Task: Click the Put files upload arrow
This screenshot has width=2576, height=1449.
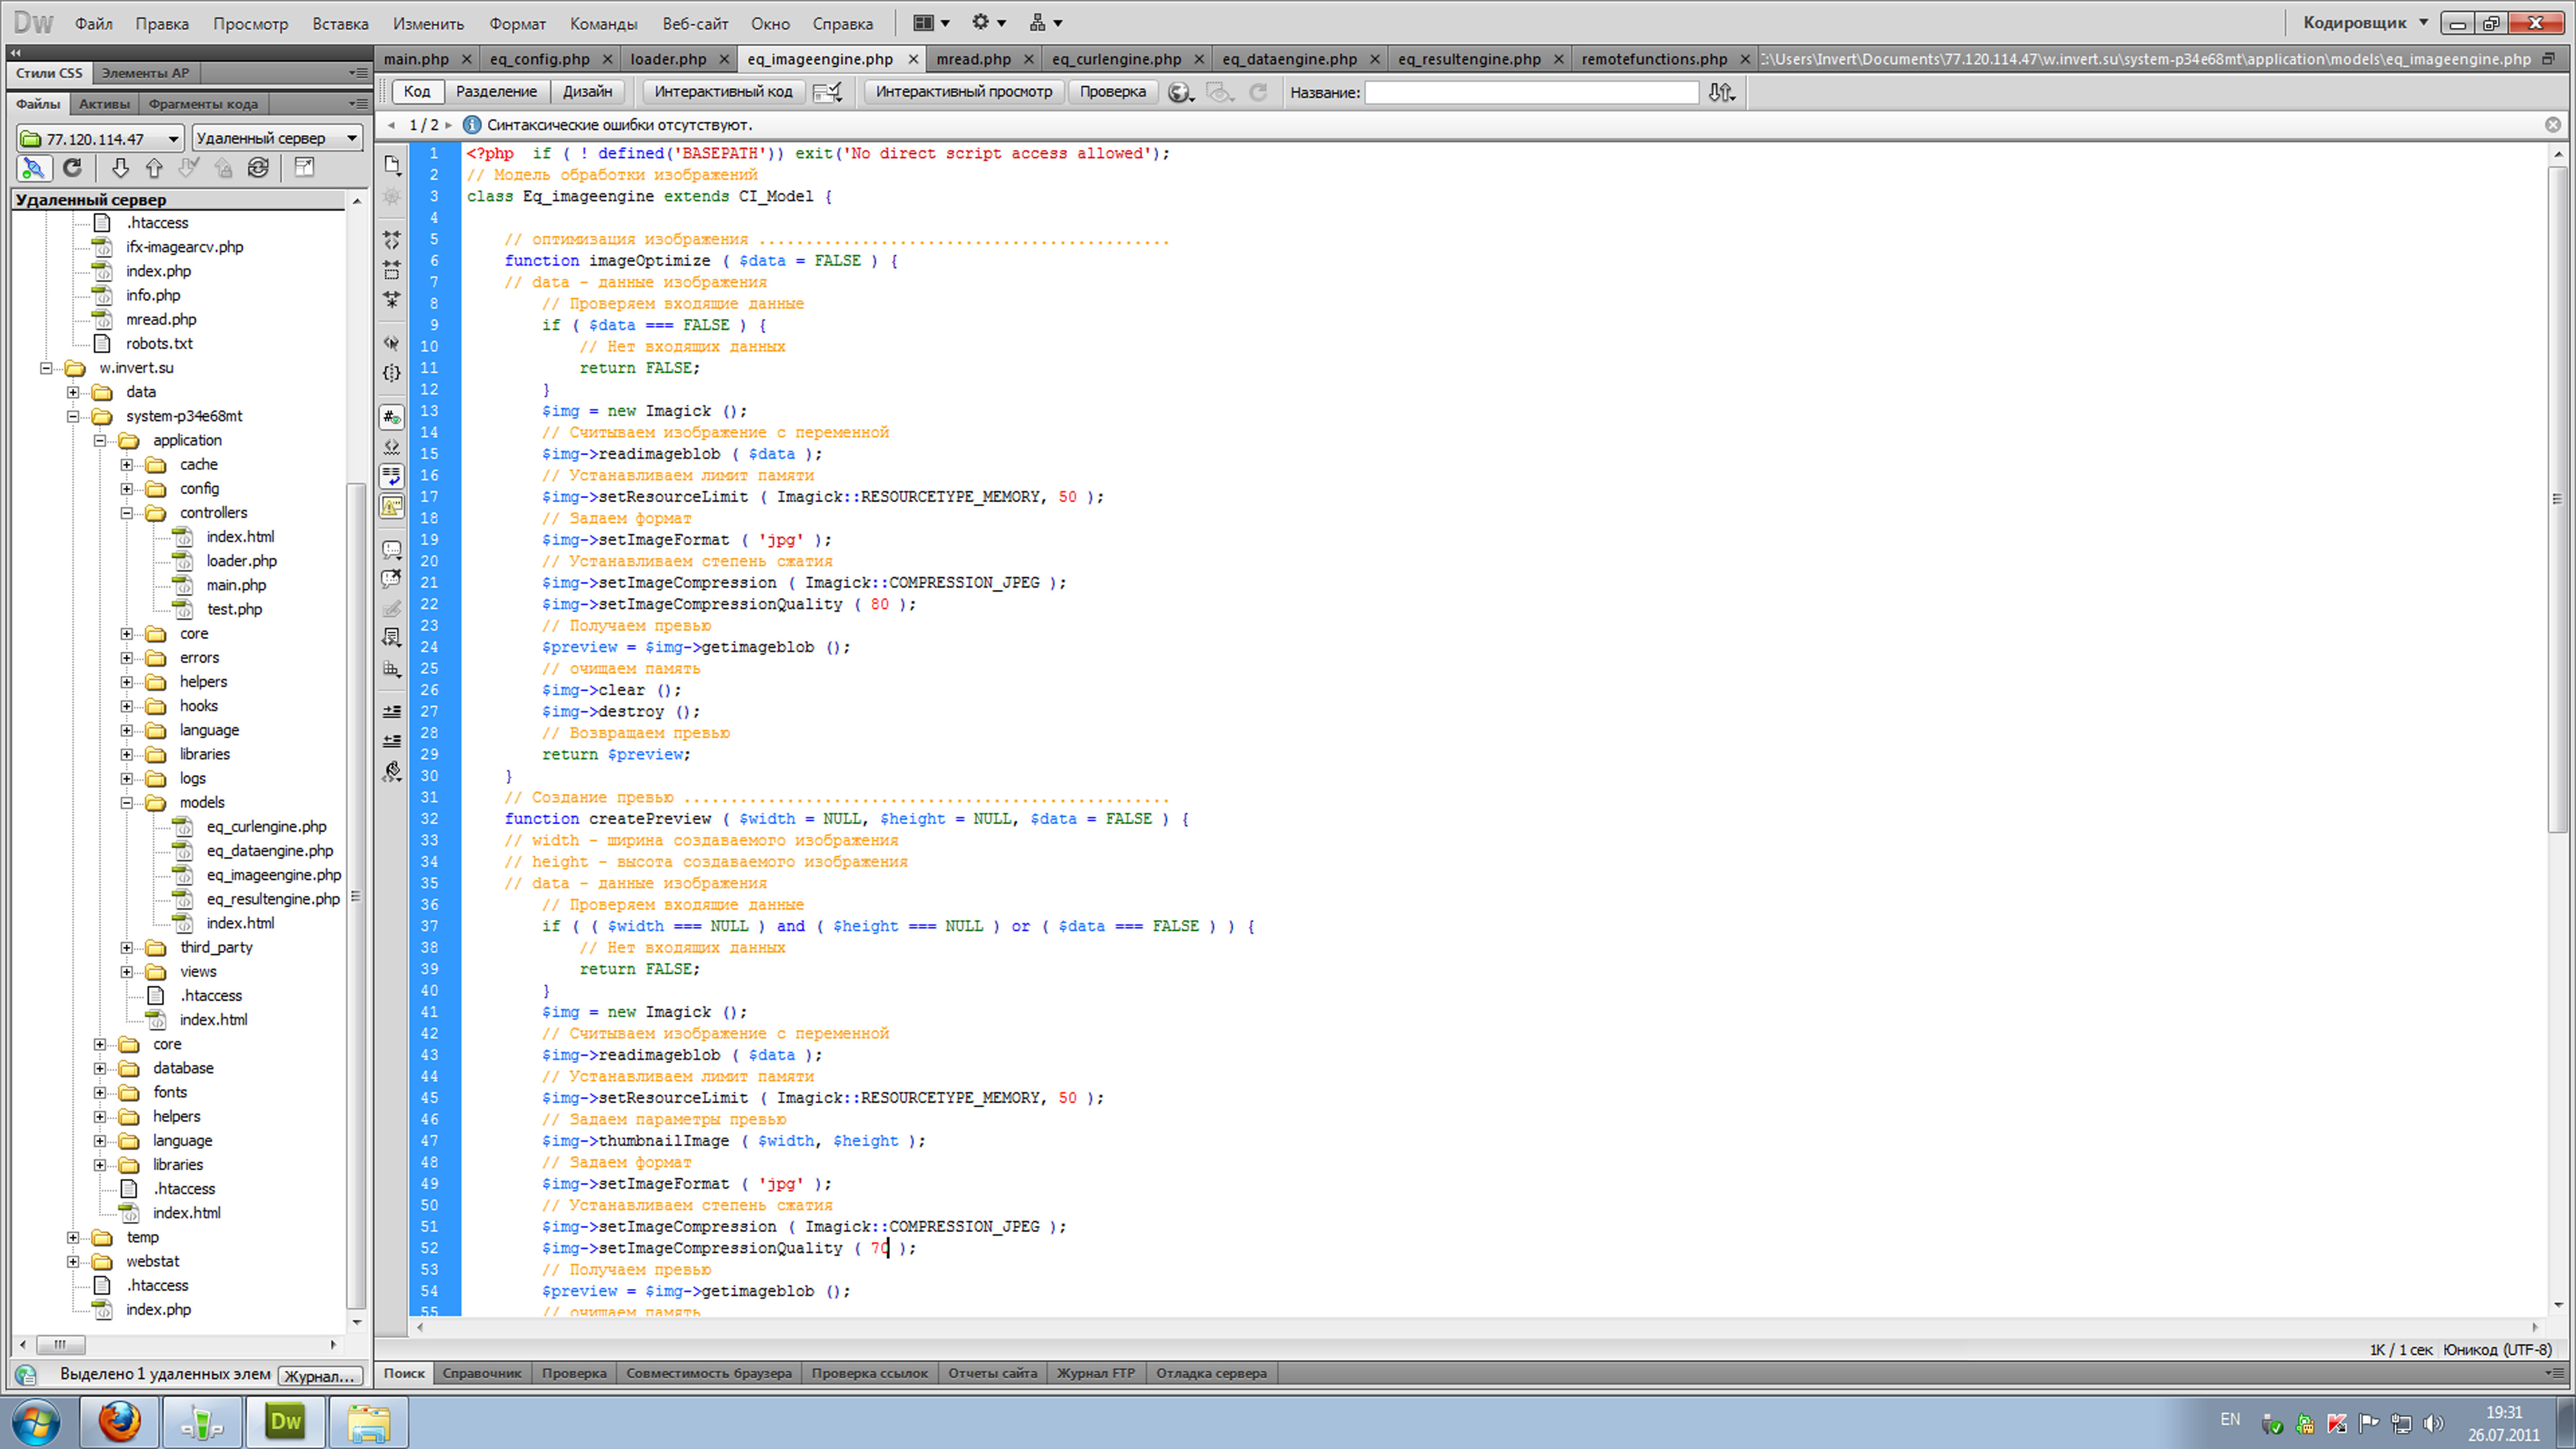Action: (x=154, y=168)
